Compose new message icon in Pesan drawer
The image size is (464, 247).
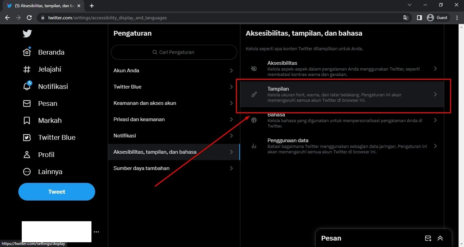click(428, 238)
